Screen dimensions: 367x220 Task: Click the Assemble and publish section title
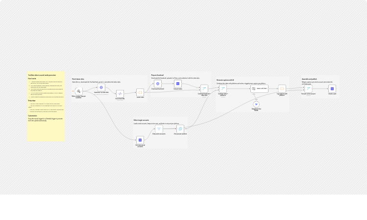[x=309, y=79]
